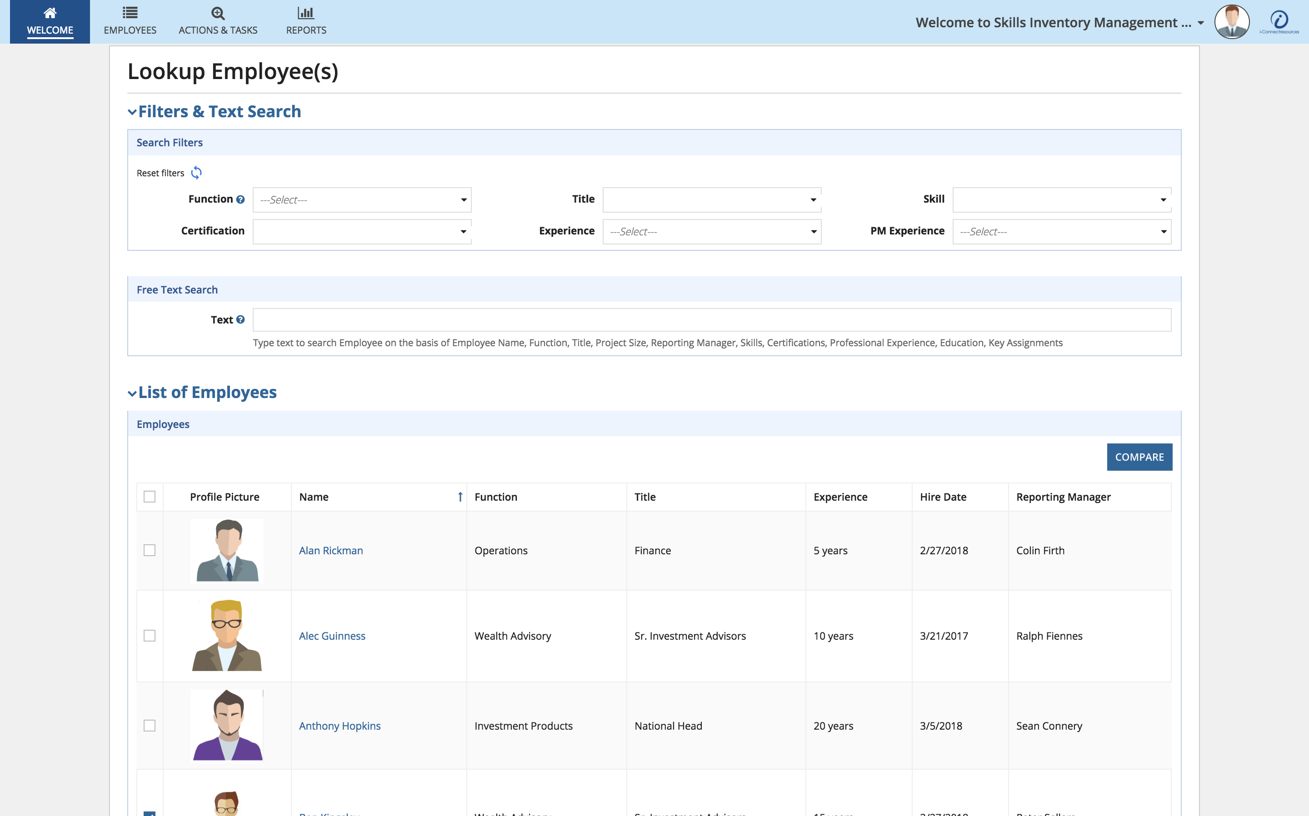Click the Compare button
The height and width of the screenshot is (816, 1309).
point(1139,457)
